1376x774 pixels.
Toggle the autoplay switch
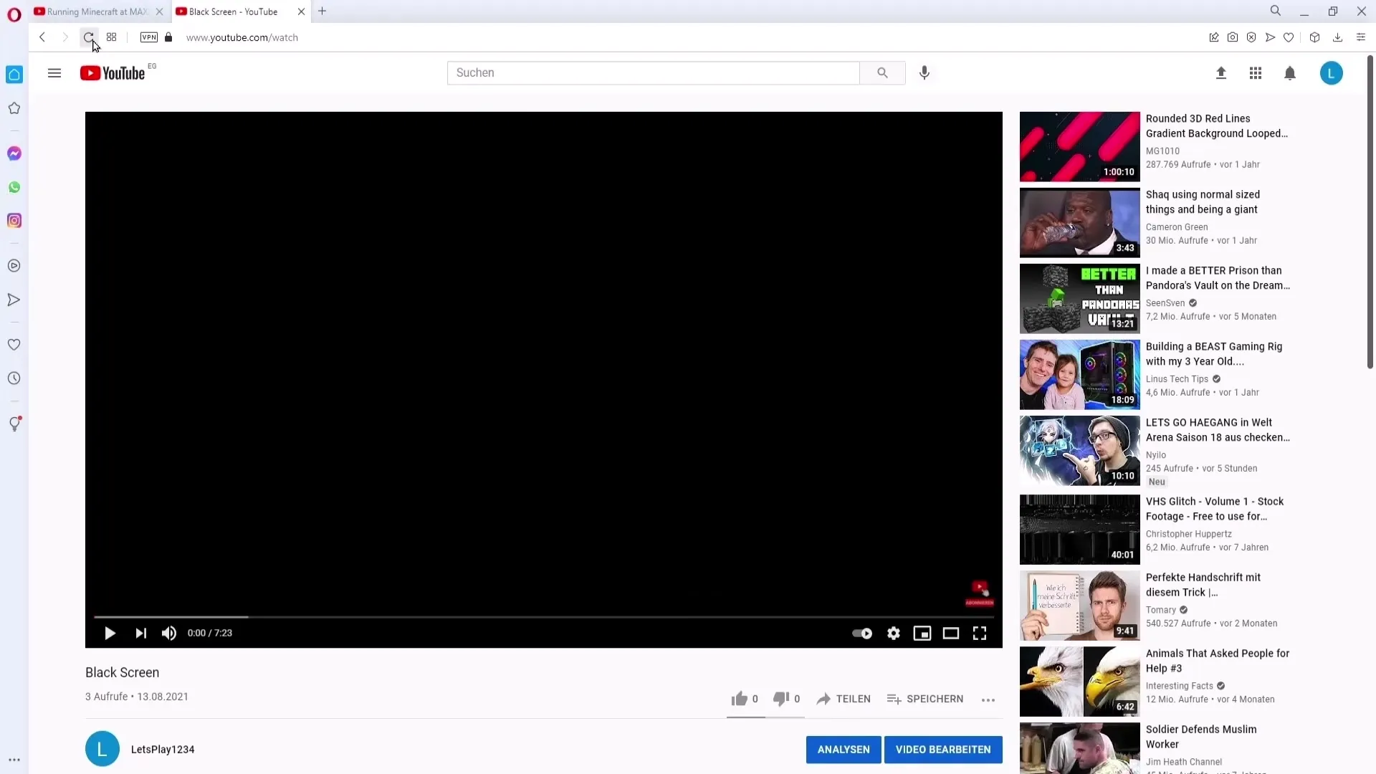pyautogui.click(x=862, y=633)
